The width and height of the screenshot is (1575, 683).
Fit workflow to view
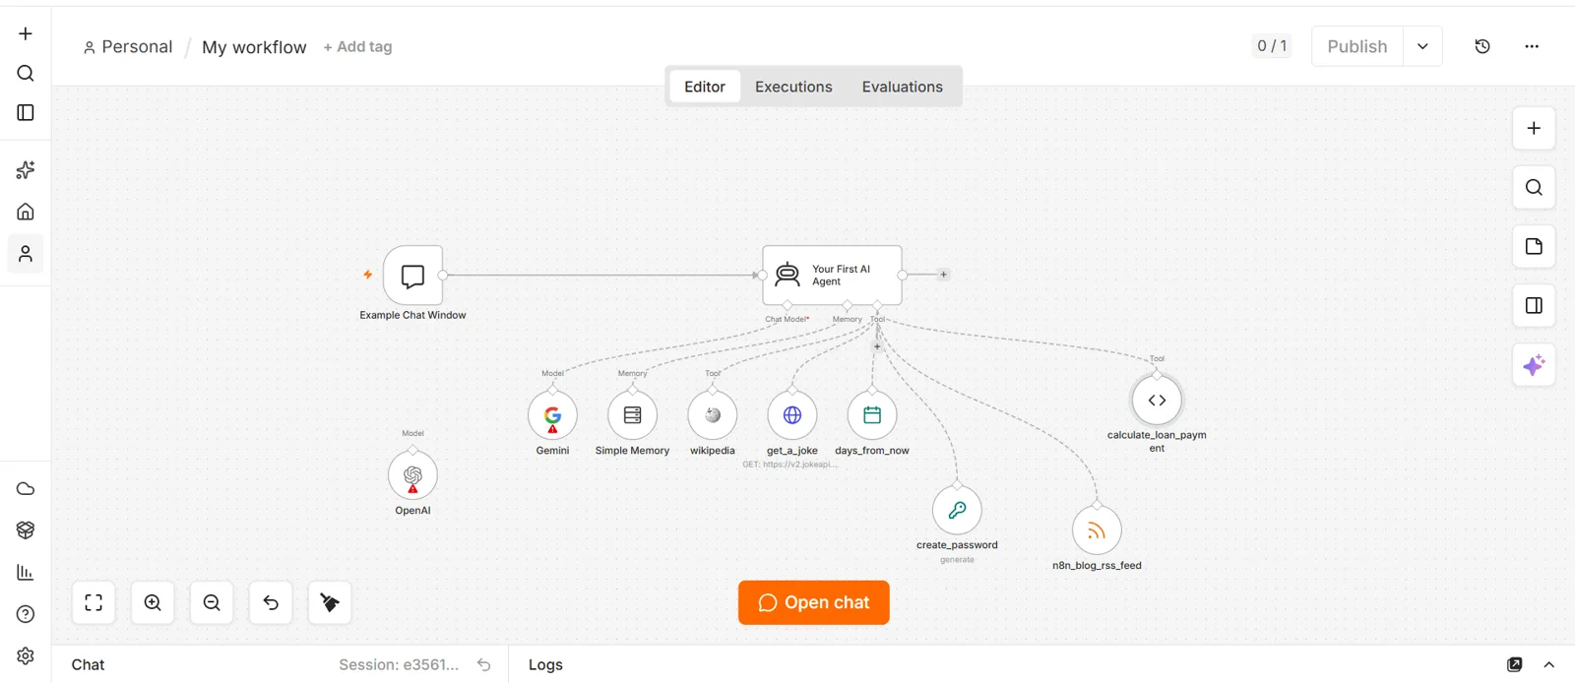(94, 602)
